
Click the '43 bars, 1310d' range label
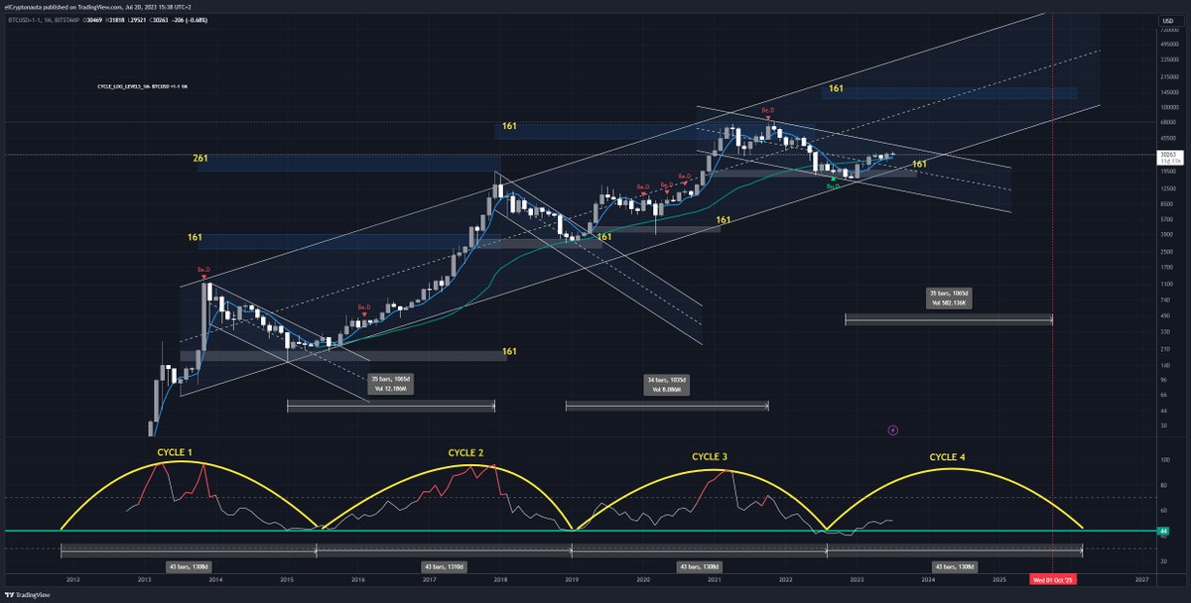pyautogui.click(x=444, y=565)
